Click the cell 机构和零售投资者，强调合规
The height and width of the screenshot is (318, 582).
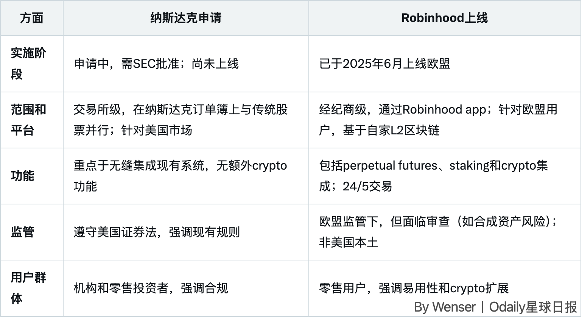click(x=151, y=288)
